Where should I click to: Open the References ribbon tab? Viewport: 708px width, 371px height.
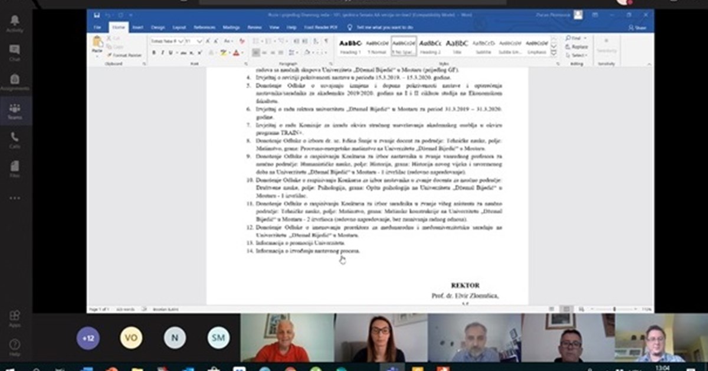tap(204, 27)
